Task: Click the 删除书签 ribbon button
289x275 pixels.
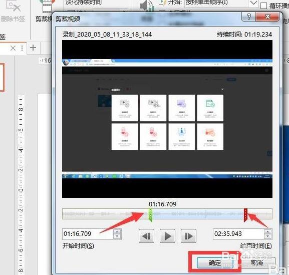Action: click(x=13, y=11)
